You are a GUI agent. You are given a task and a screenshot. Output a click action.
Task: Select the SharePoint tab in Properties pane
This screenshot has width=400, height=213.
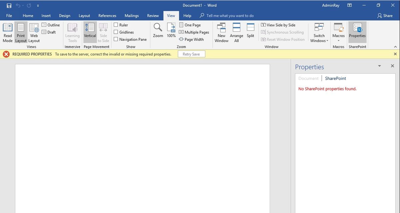[x=335, y=78]
